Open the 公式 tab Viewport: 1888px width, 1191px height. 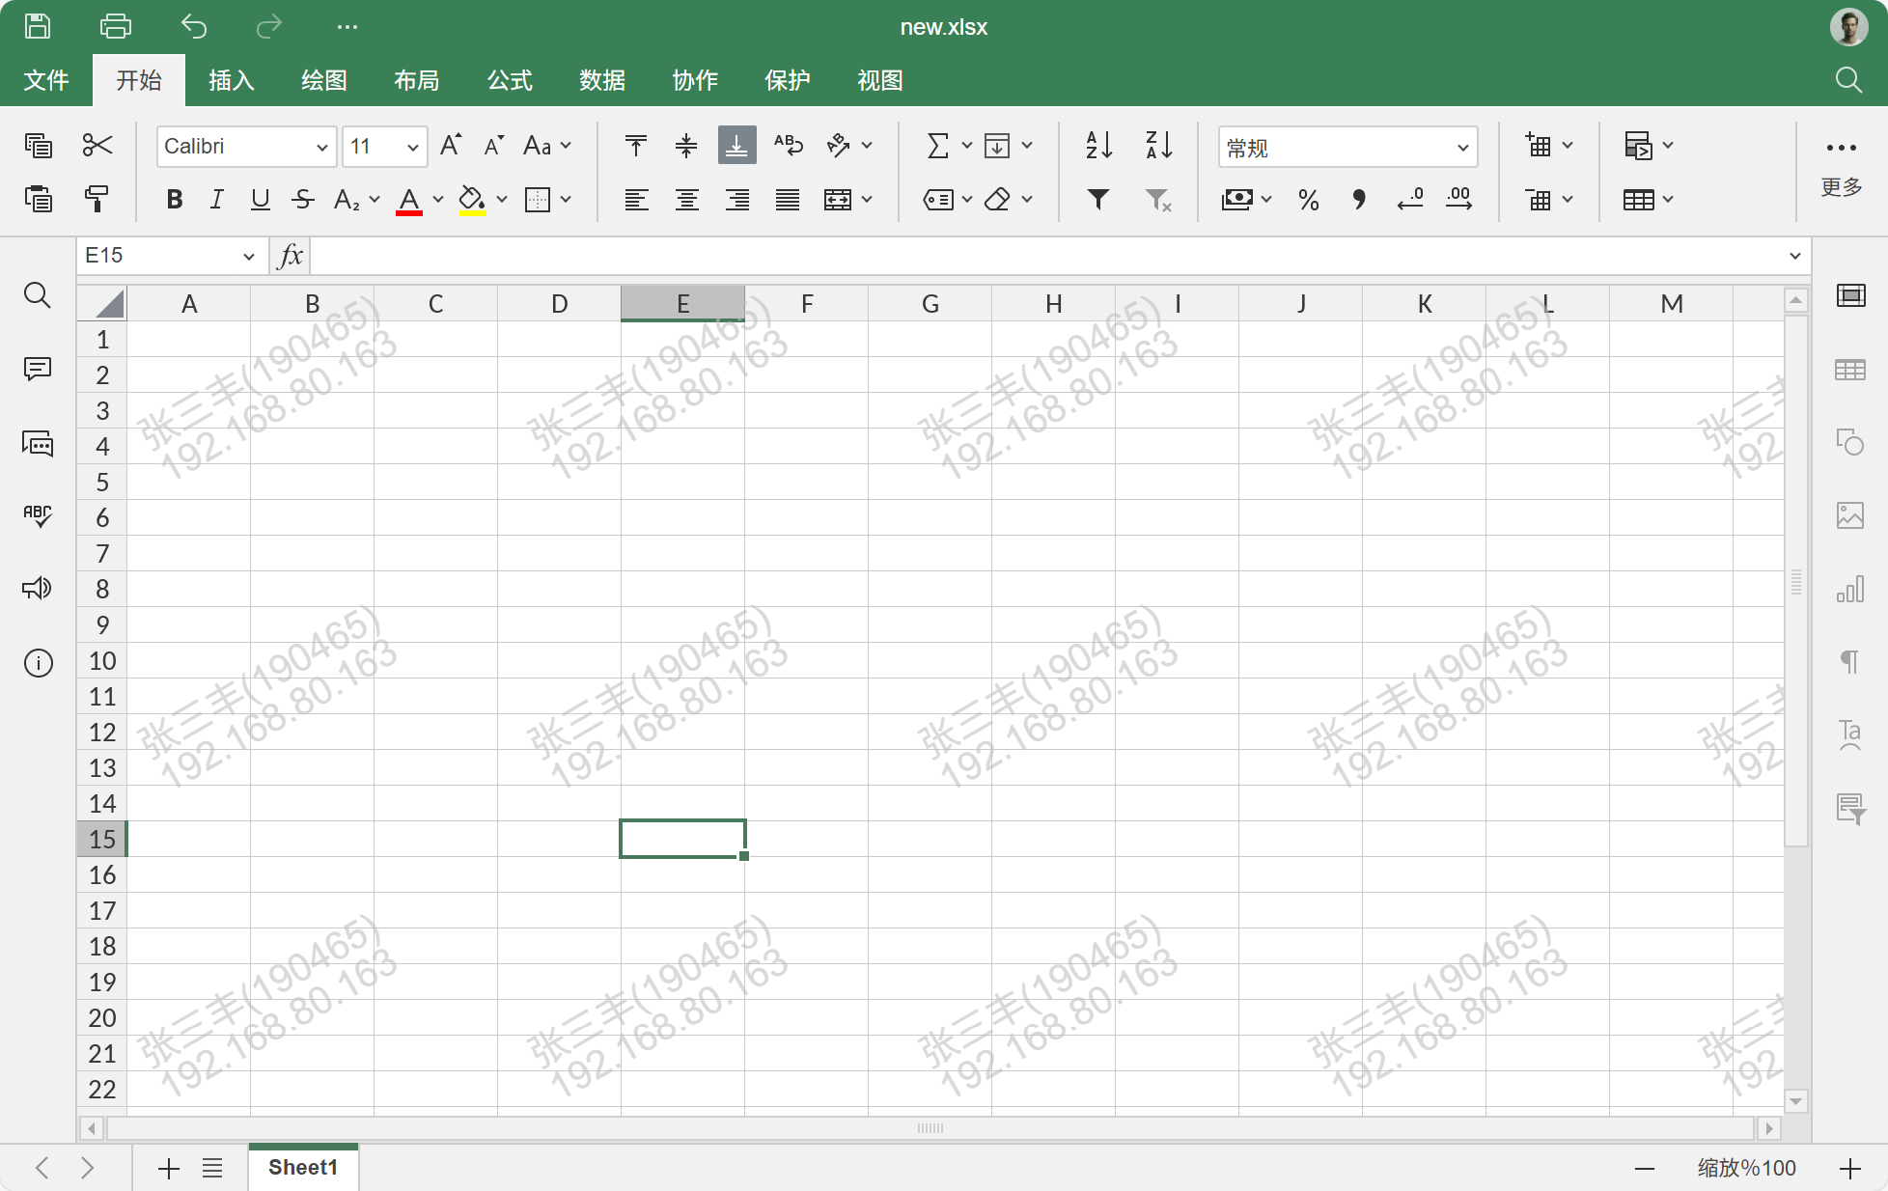pos(510,80)
